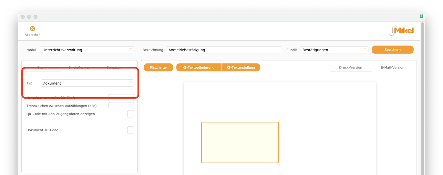Open the Rubrik dropdown
The image size is (443, 175).
334,50
